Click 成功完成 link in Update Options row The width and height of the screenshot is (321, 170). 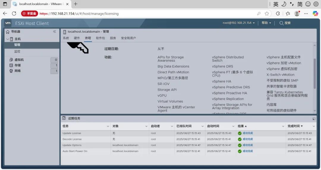(248, 145)
